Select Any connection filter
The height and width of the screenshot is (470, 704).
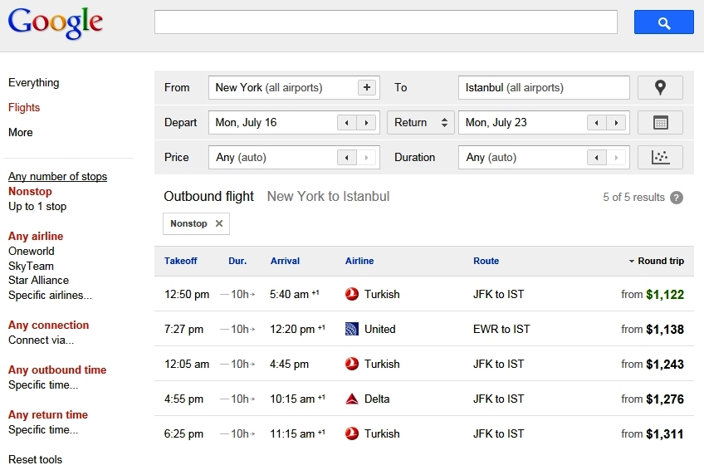tap(48, 325)
